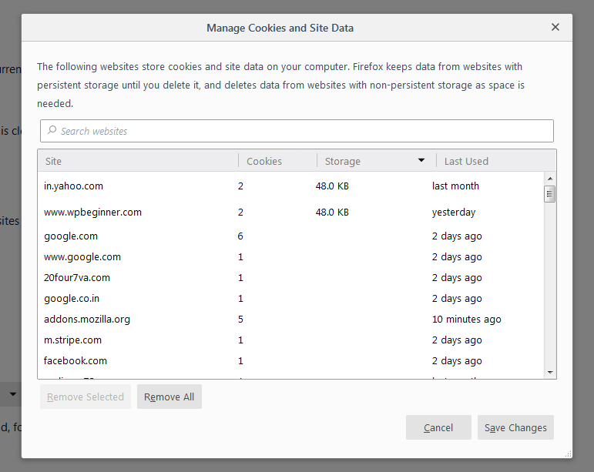Sort the list by Site column
The height and width of the screenshot is (472, 594).
[x=137, y=161]
